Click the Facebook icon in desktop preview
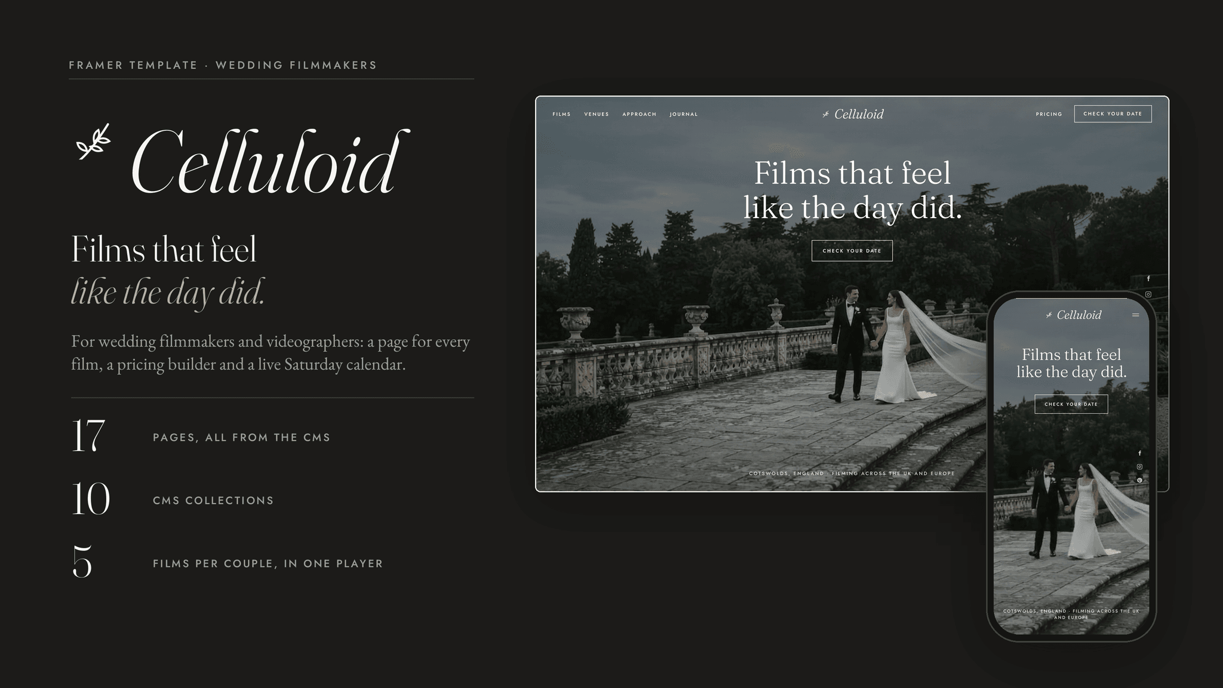The width and height of the screenshot is (1223, 688). (1148, 279)
